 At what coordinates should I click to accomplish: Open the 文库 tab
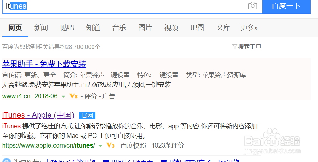[223, 28]
